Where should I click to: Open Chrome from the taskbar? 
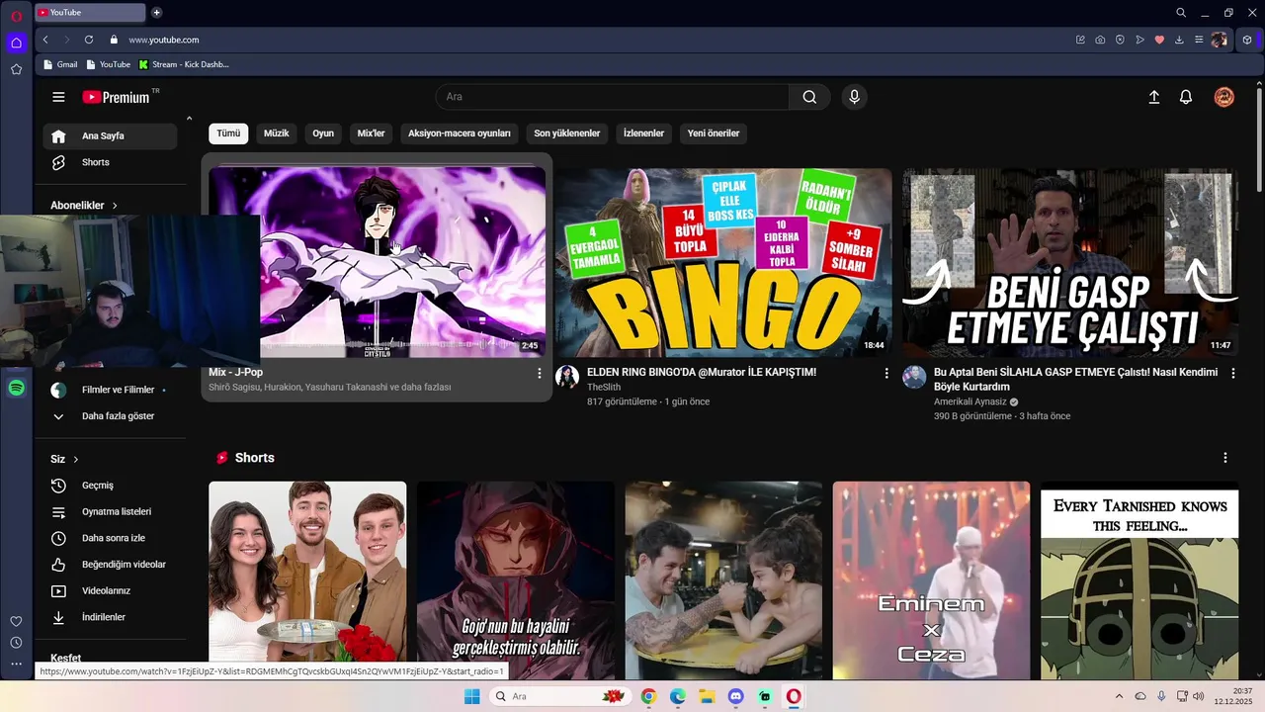point(648,696)
